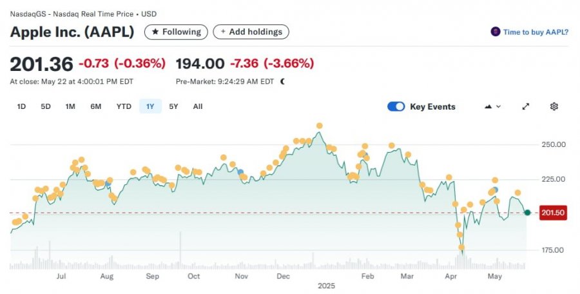Click the pre-market moon icon

[x=283, y=81]
